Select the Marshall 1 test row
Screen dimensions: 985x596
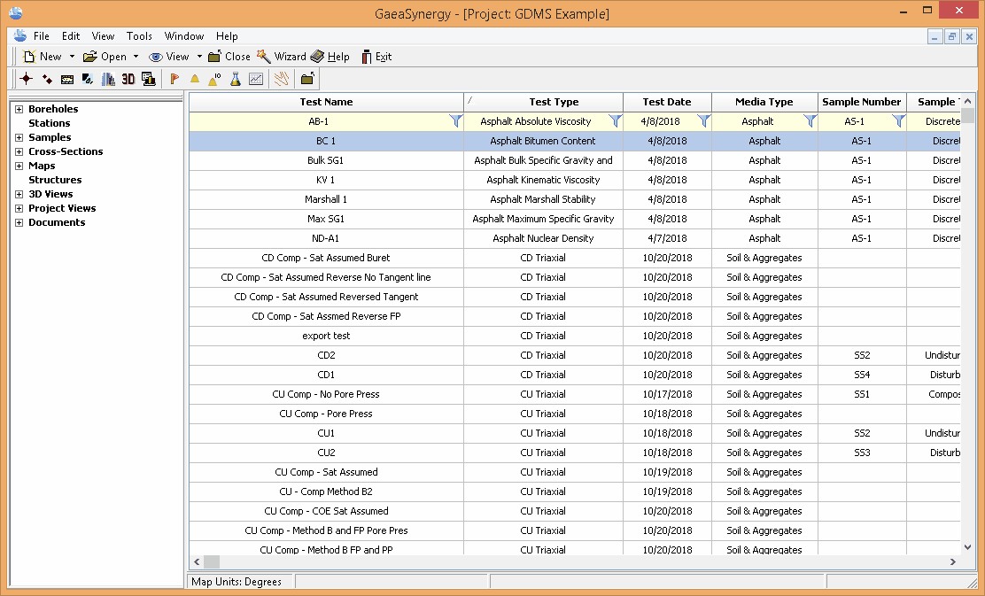326,199
